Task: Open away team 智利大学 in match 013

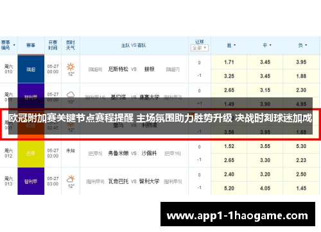Action: 150,181
